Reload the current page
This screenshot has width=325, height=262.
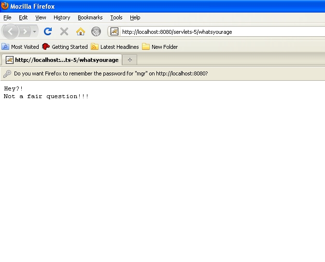pos(48,31)
